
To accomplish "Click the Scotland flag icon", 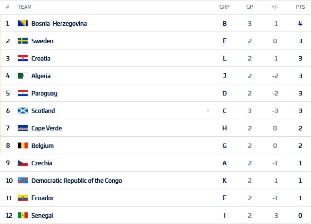I will click(23, 111).
